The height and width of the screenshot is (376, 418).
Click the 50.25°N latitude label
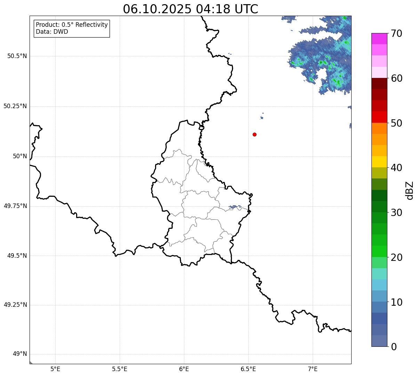click(15, 106)
